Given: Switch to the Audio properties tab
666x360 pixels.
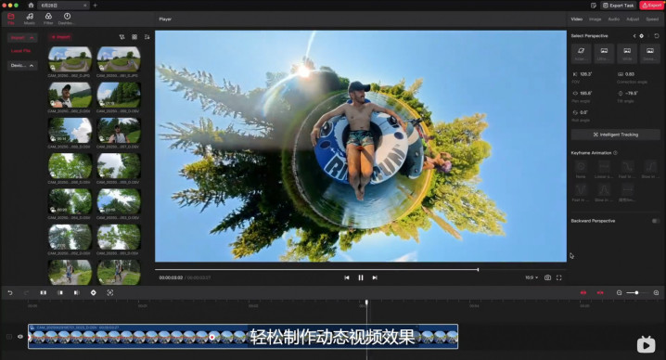Looking at the screenshot, I should (x=614, y=19).
